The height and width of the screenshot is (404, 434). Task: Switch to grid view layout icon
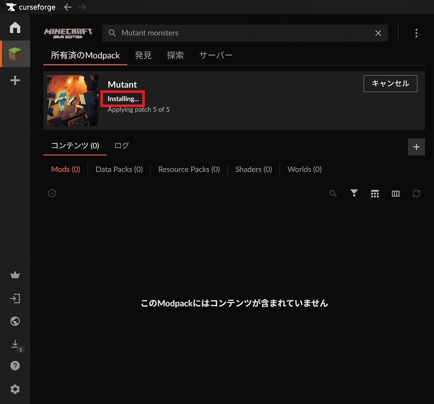click(x=374, y=193)
